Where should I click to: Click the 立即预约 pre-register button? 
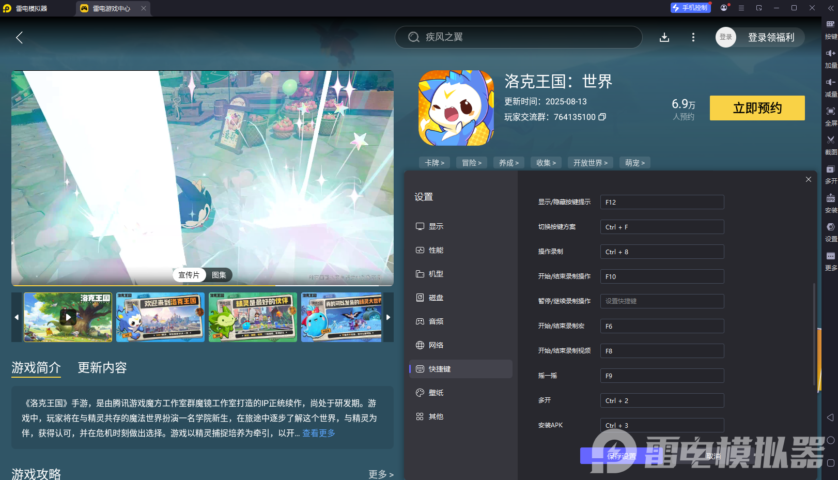(757, 108)
